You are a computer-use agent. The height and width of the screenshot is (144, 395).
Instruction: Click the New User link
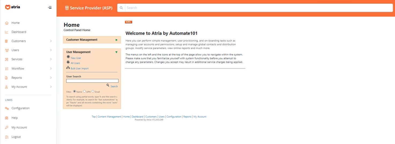click(76, 58)
